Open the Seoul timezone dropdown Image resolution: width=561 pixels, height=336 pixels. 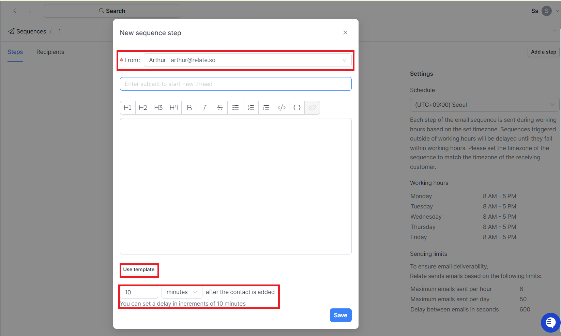point(485,105)
